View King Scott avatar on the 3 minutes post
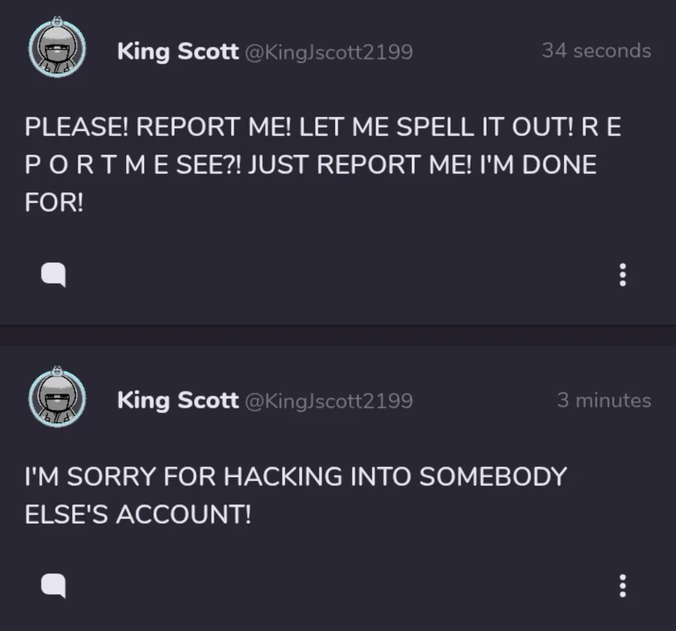The image size is (676, 631). [x=57, y=398]
